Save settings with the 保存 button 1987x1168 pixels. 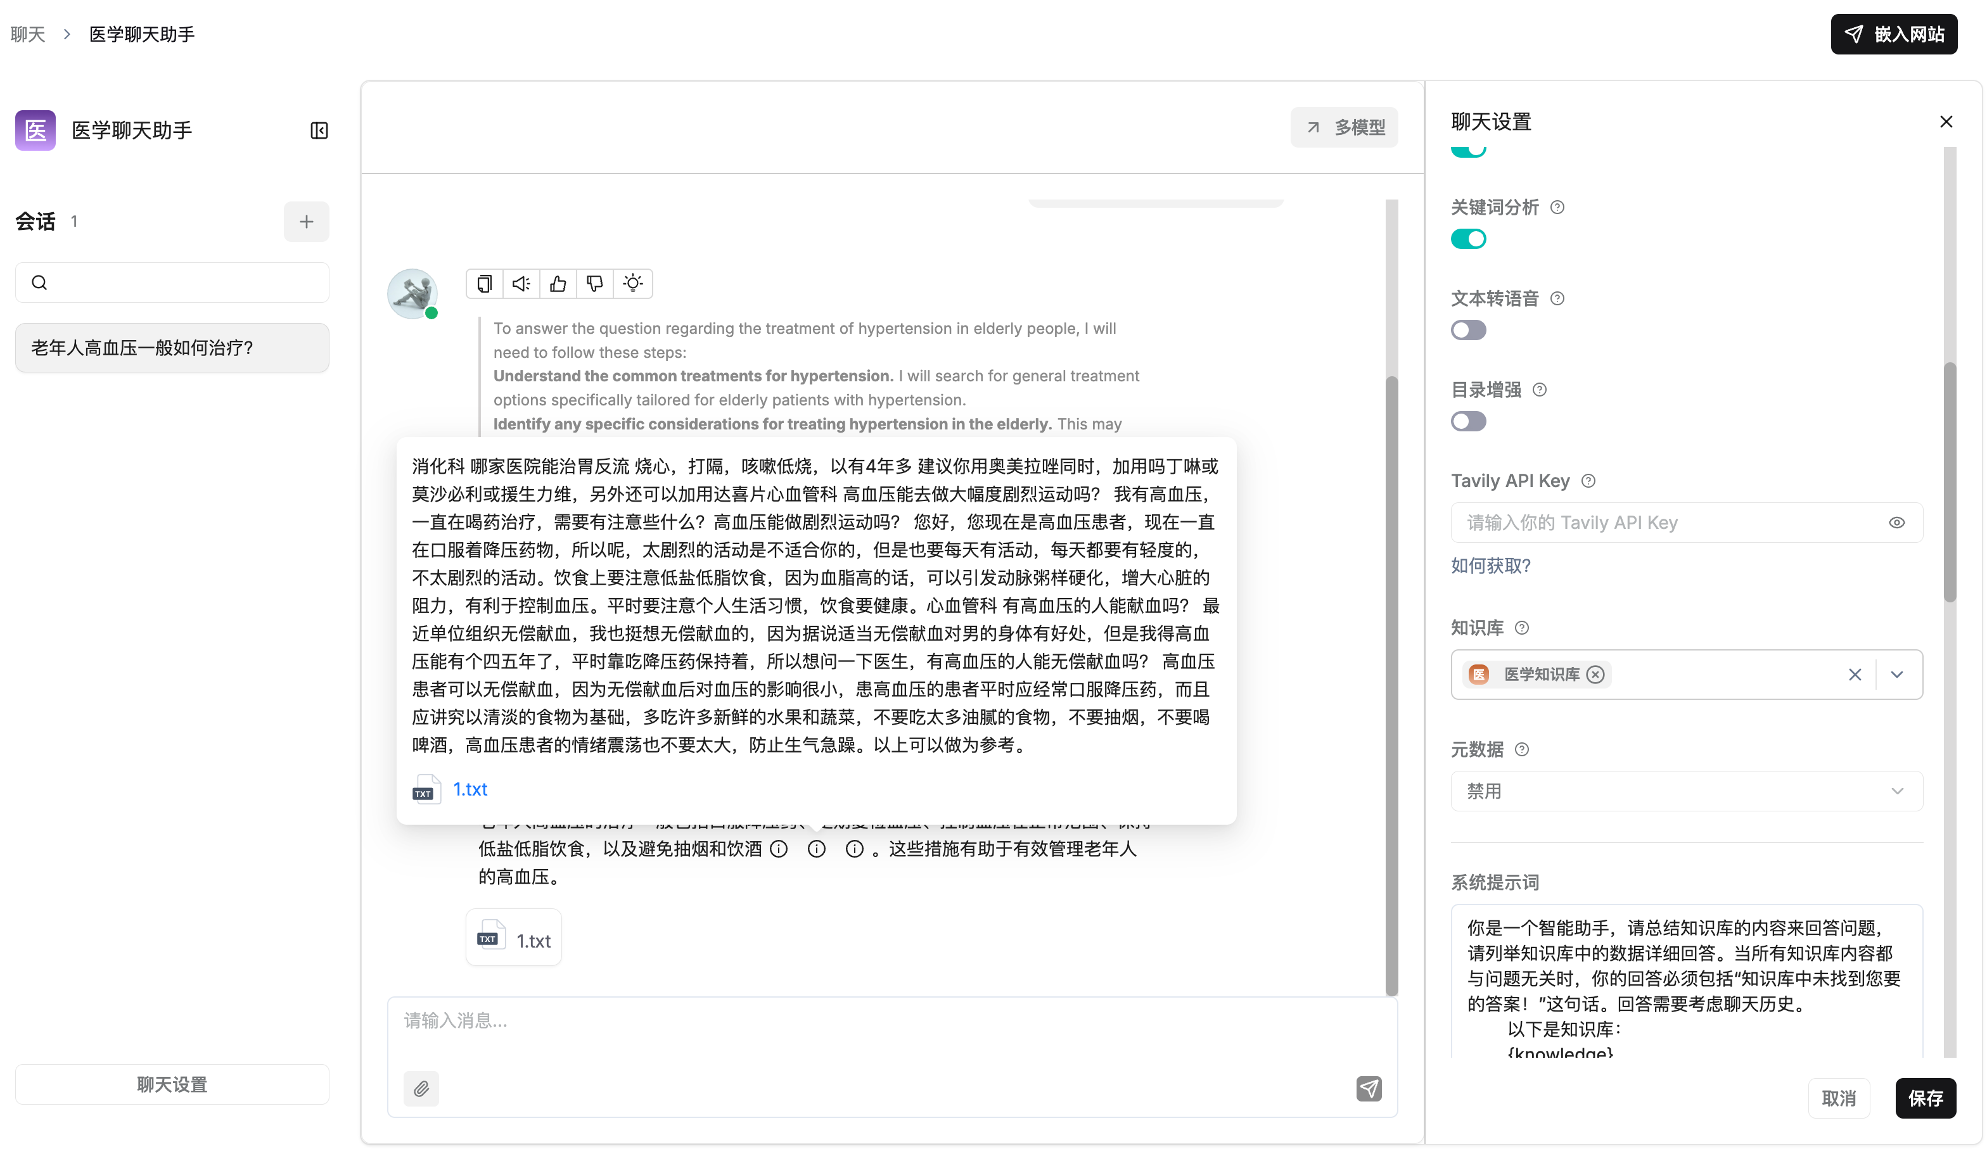point(1926,1098)
